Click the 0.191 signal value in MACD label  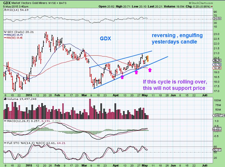46,121
